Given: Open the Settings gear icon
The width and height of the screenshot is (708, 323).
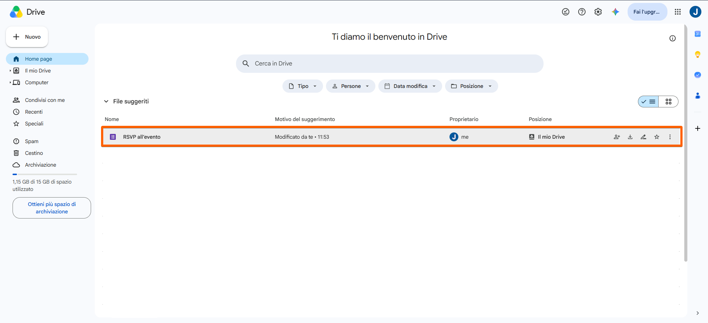Looking at the screenshot, I should tap(598, 12).
